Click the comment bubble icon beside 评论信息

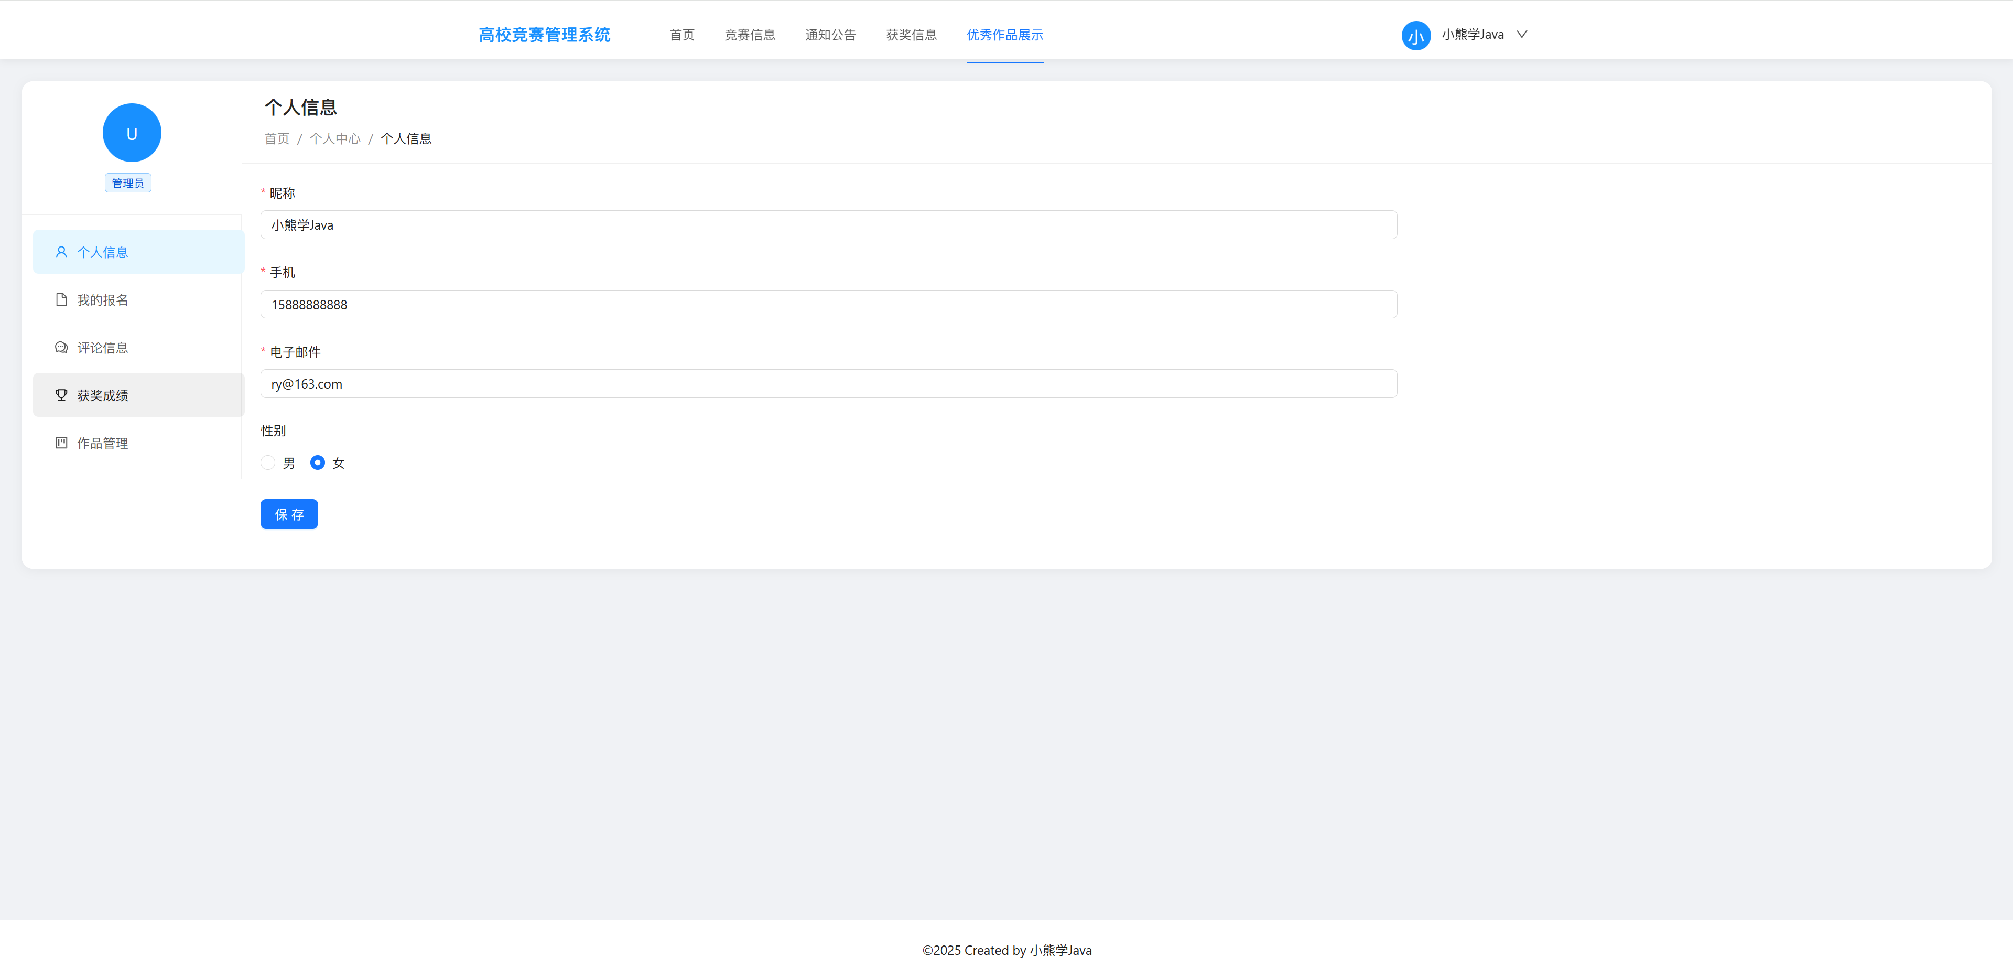point(61,347)
